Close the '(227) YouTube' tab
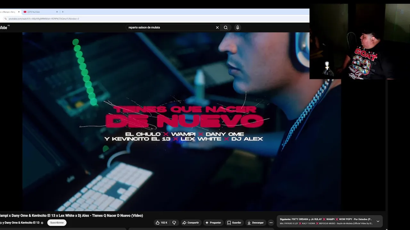 tap(57, 12)
